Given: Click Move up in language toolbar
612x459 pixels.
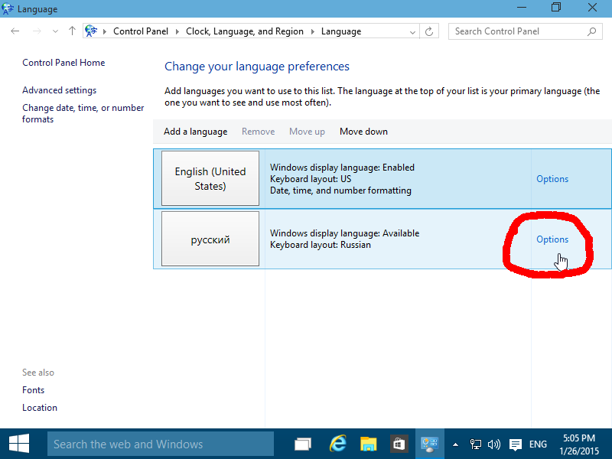Looking at the screenshot, I should [307, 132].
